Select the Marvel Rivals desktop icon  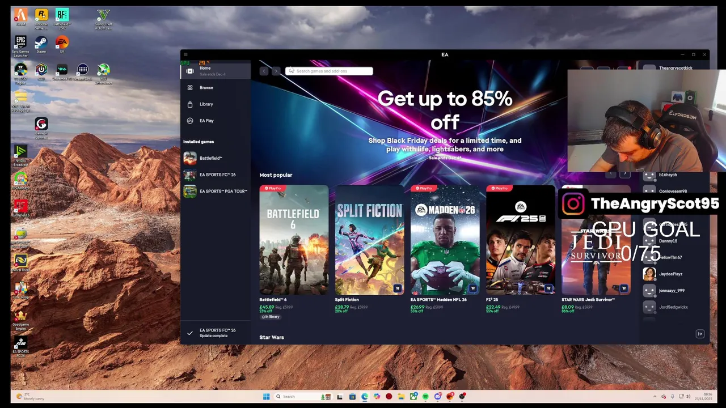tap(20, 262)
